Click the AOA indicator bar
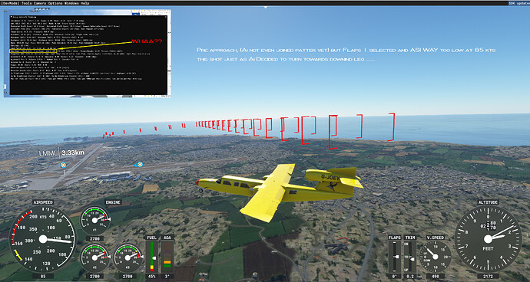 coord(167,256)
